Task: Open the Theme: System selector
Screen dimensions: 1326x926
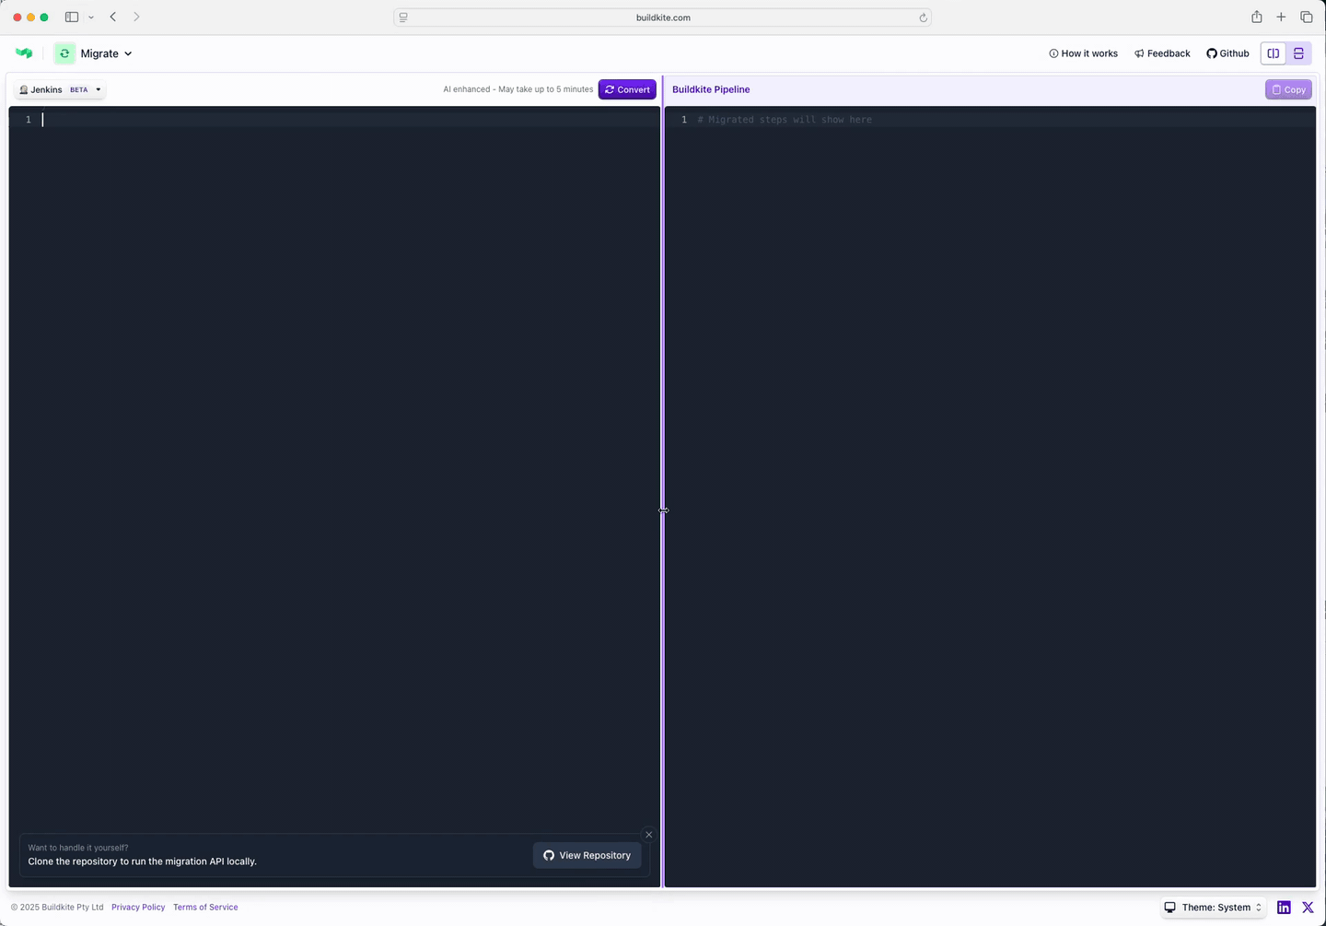Action: click(x=1214, y=908)
